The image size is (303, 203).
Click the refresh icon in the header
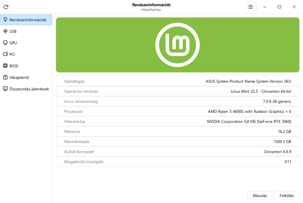click(x=6, y=7)
